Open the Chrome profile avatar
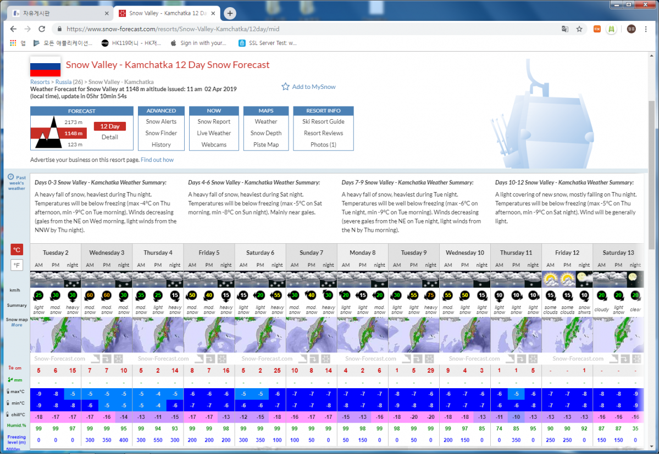Viewport: 659px width, 454px height. (632, 29)
